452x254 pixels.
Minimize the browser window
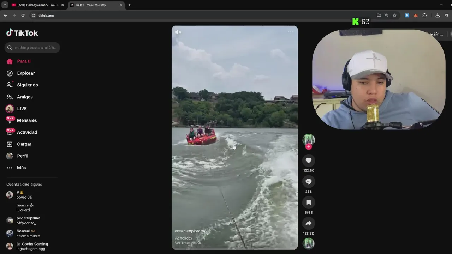coord(441,5)
